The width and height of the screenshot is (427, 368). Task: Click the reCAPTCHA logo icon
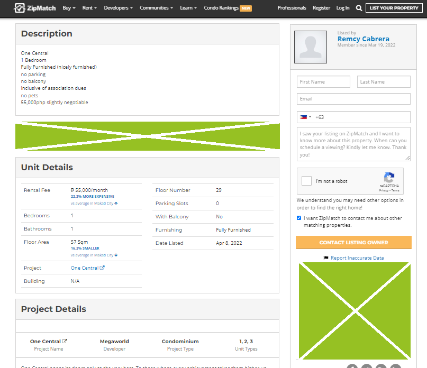(389, 178)
